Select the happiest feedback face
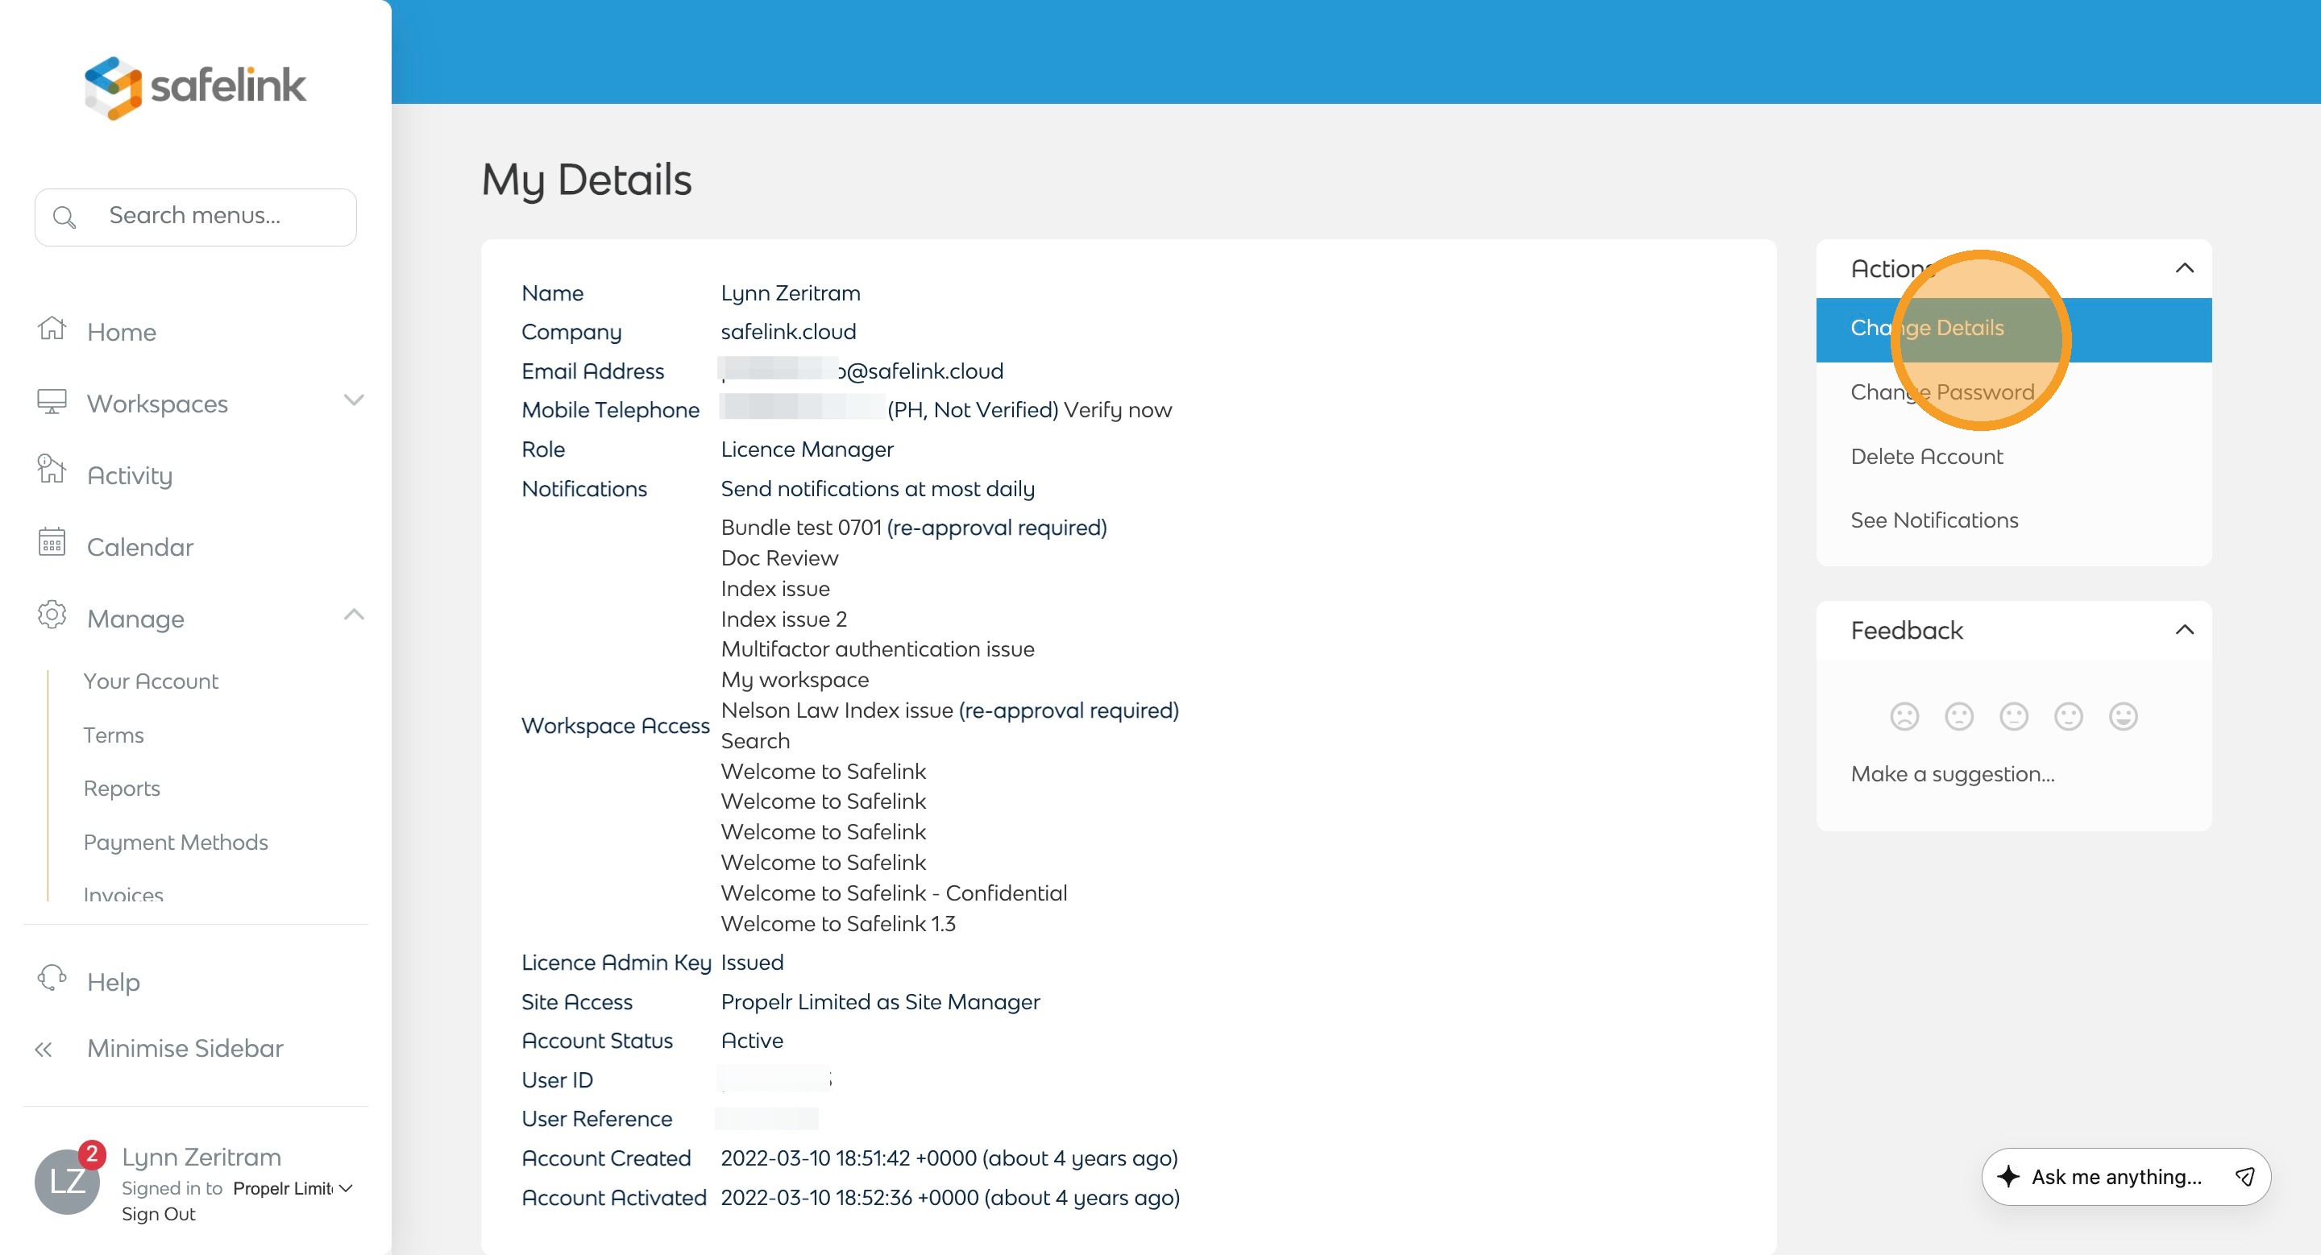The image size is (2321, 1255). [2123, 717]
